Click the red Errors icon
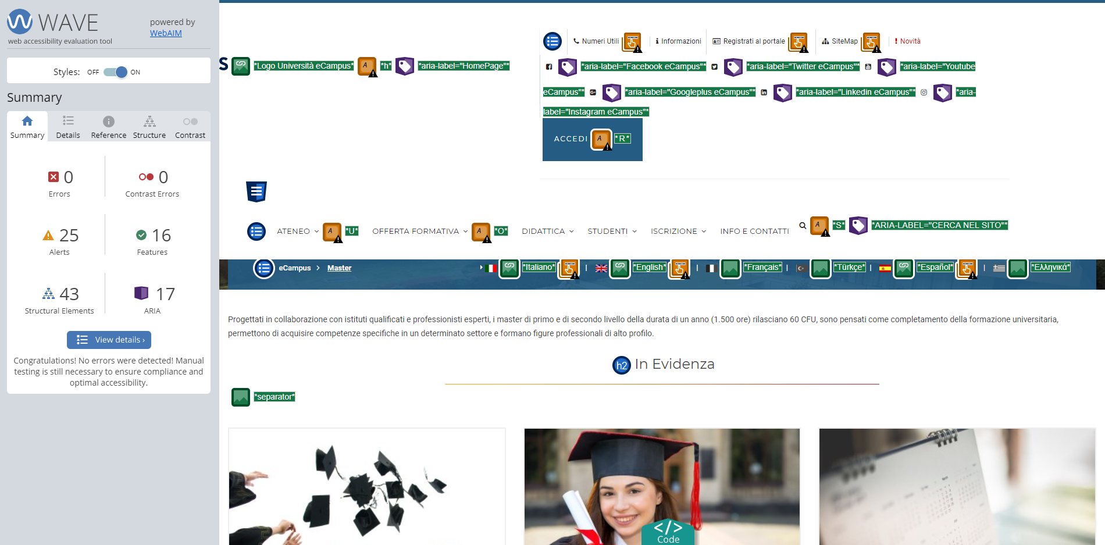 pos(54,177)
